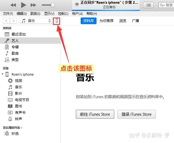Collapse the 音乐播放列表 section chevron
Viewport: 174px width, 143px height.
coord(21,128)
